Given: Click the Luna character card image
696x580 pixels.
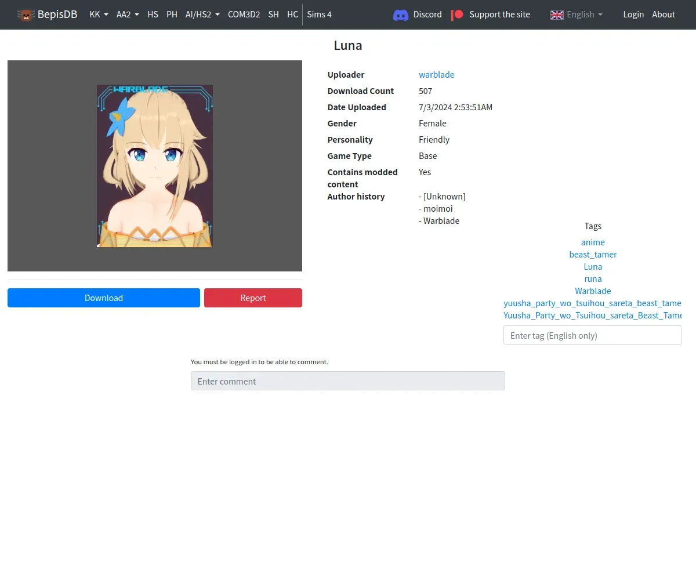Looking at the screenshot, I should pyautogui.click(x=155, y=166).
